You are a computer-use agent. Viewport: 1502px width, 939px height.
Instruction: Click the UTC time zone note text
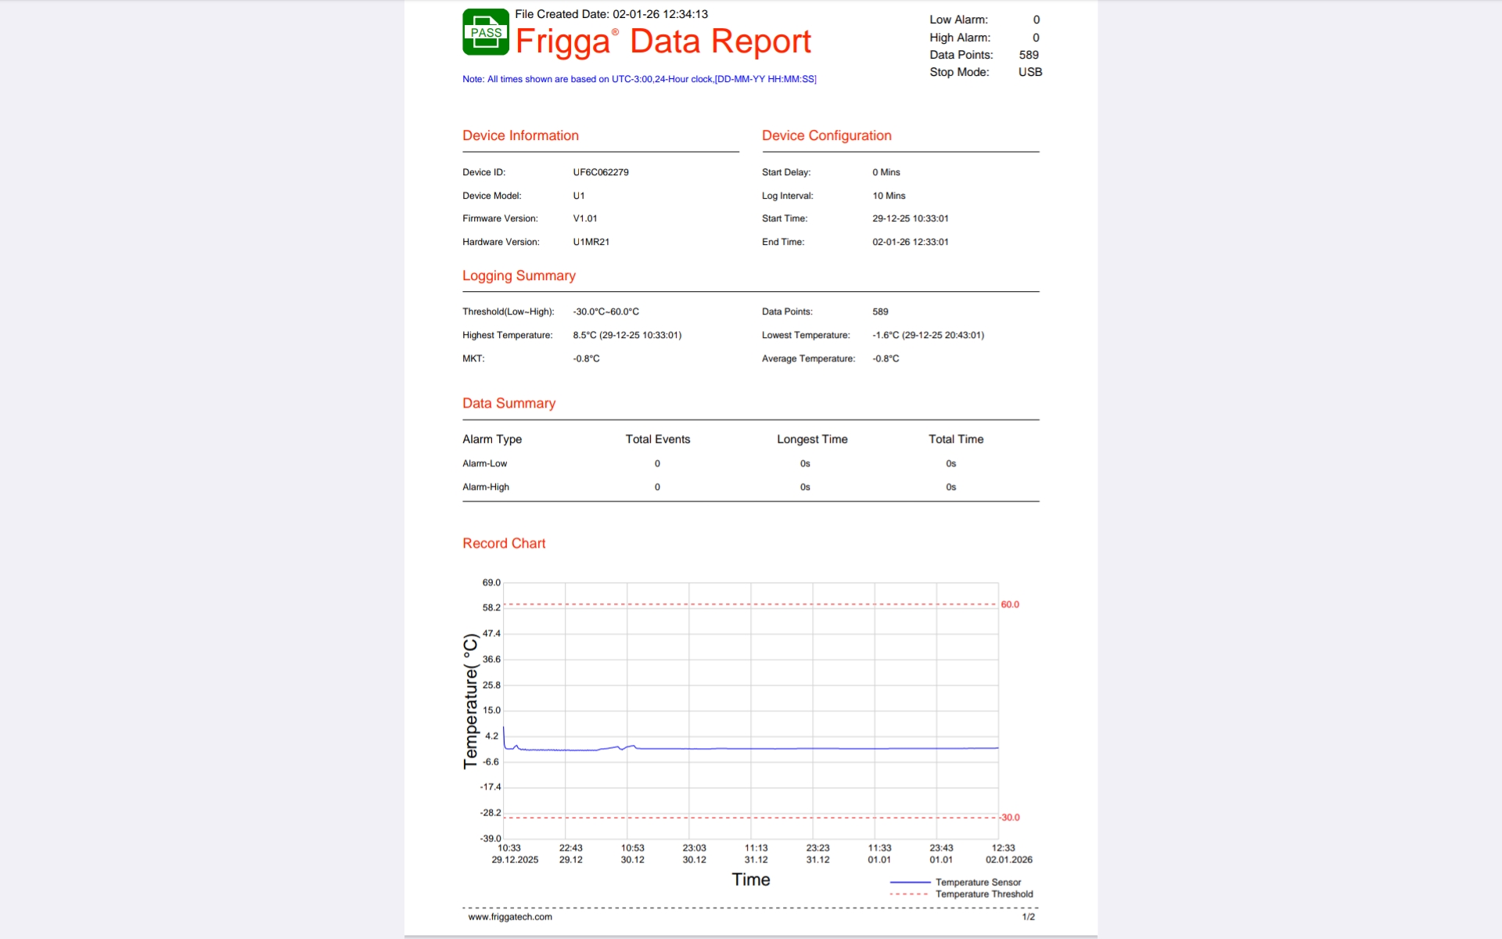638,79
